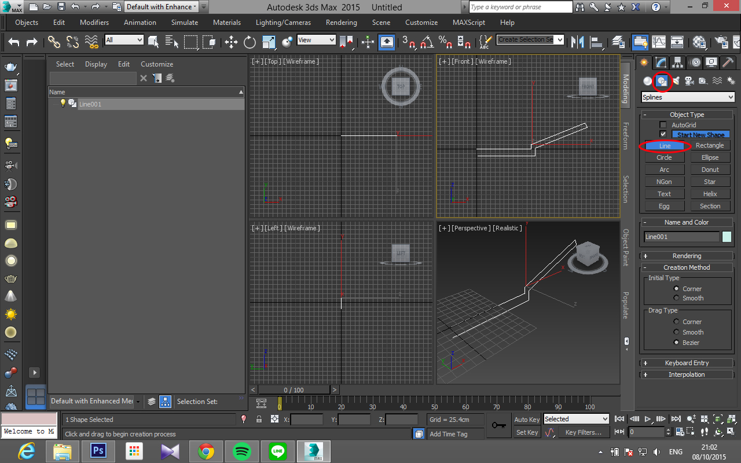Select the Bezier drag type radio button
Image resolution: width=741 pixels, height=463 pixels.
coord(676,343)
